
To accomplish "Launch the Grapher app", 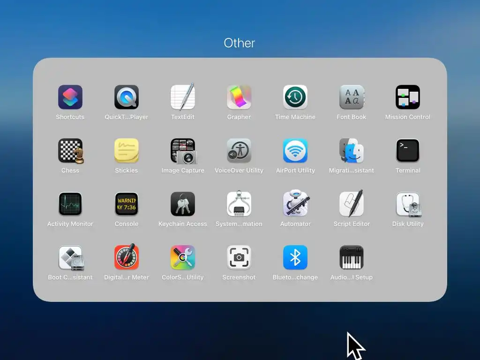I will tap(239, 97).
